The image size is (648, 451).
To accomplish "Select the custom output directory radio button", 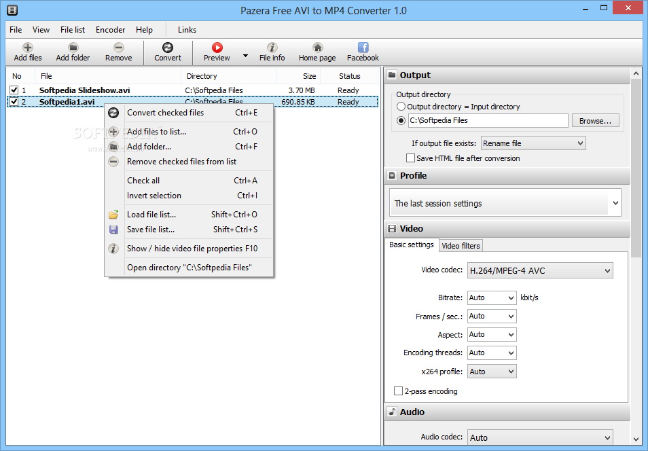I will (401, 120).
